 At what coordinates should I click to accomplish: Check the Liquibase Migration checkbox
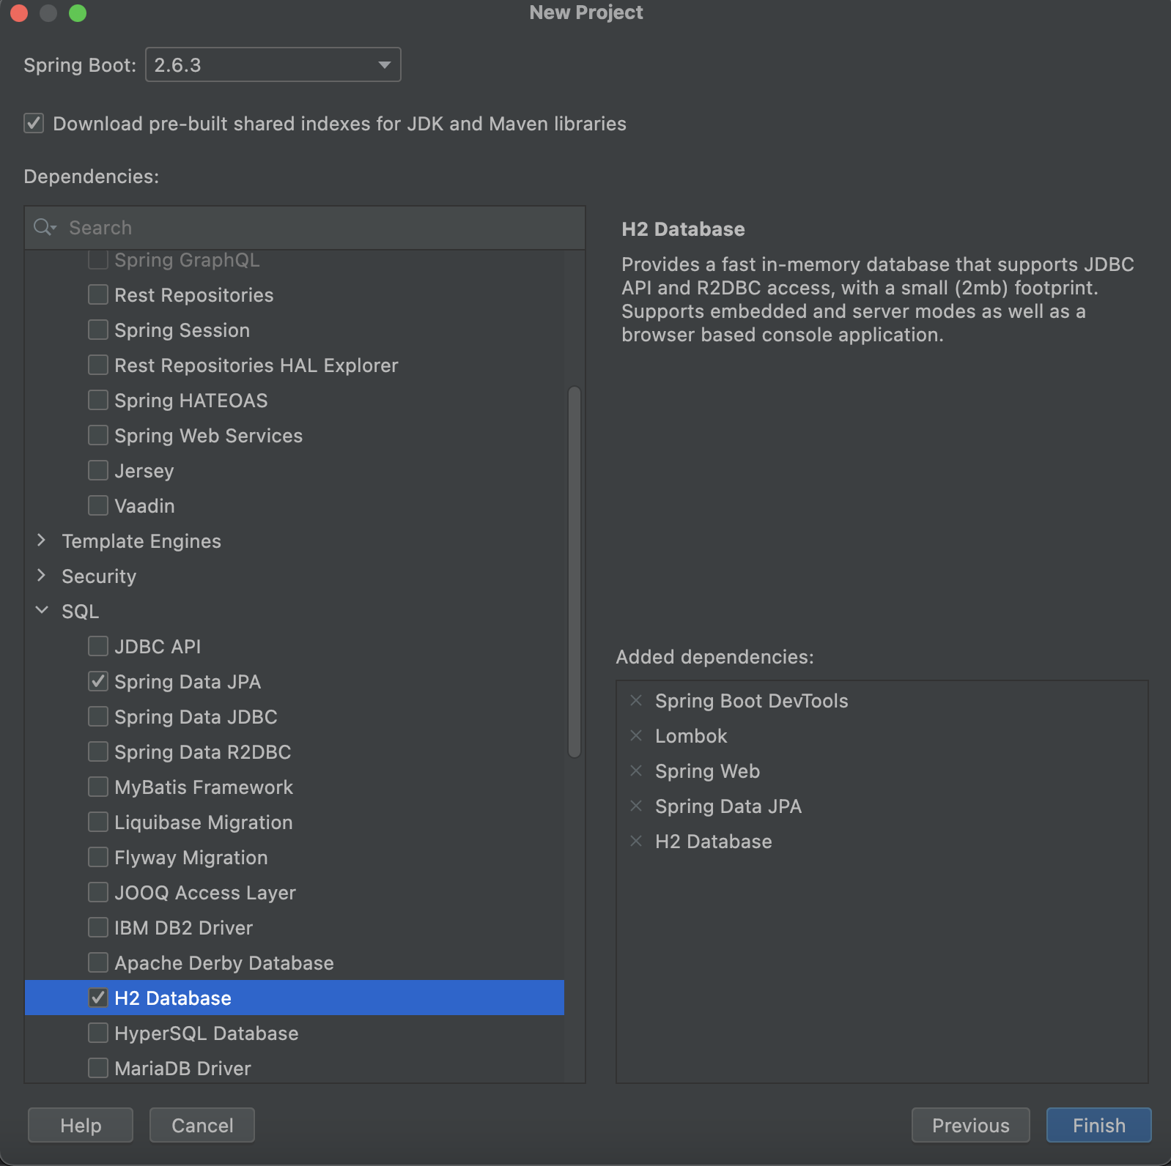(x=98, y=822)
